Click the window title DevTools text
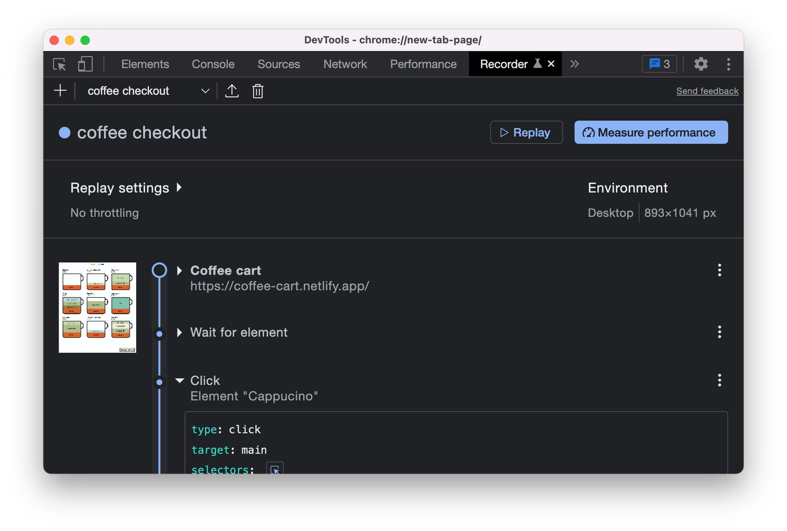 [393, 40]
